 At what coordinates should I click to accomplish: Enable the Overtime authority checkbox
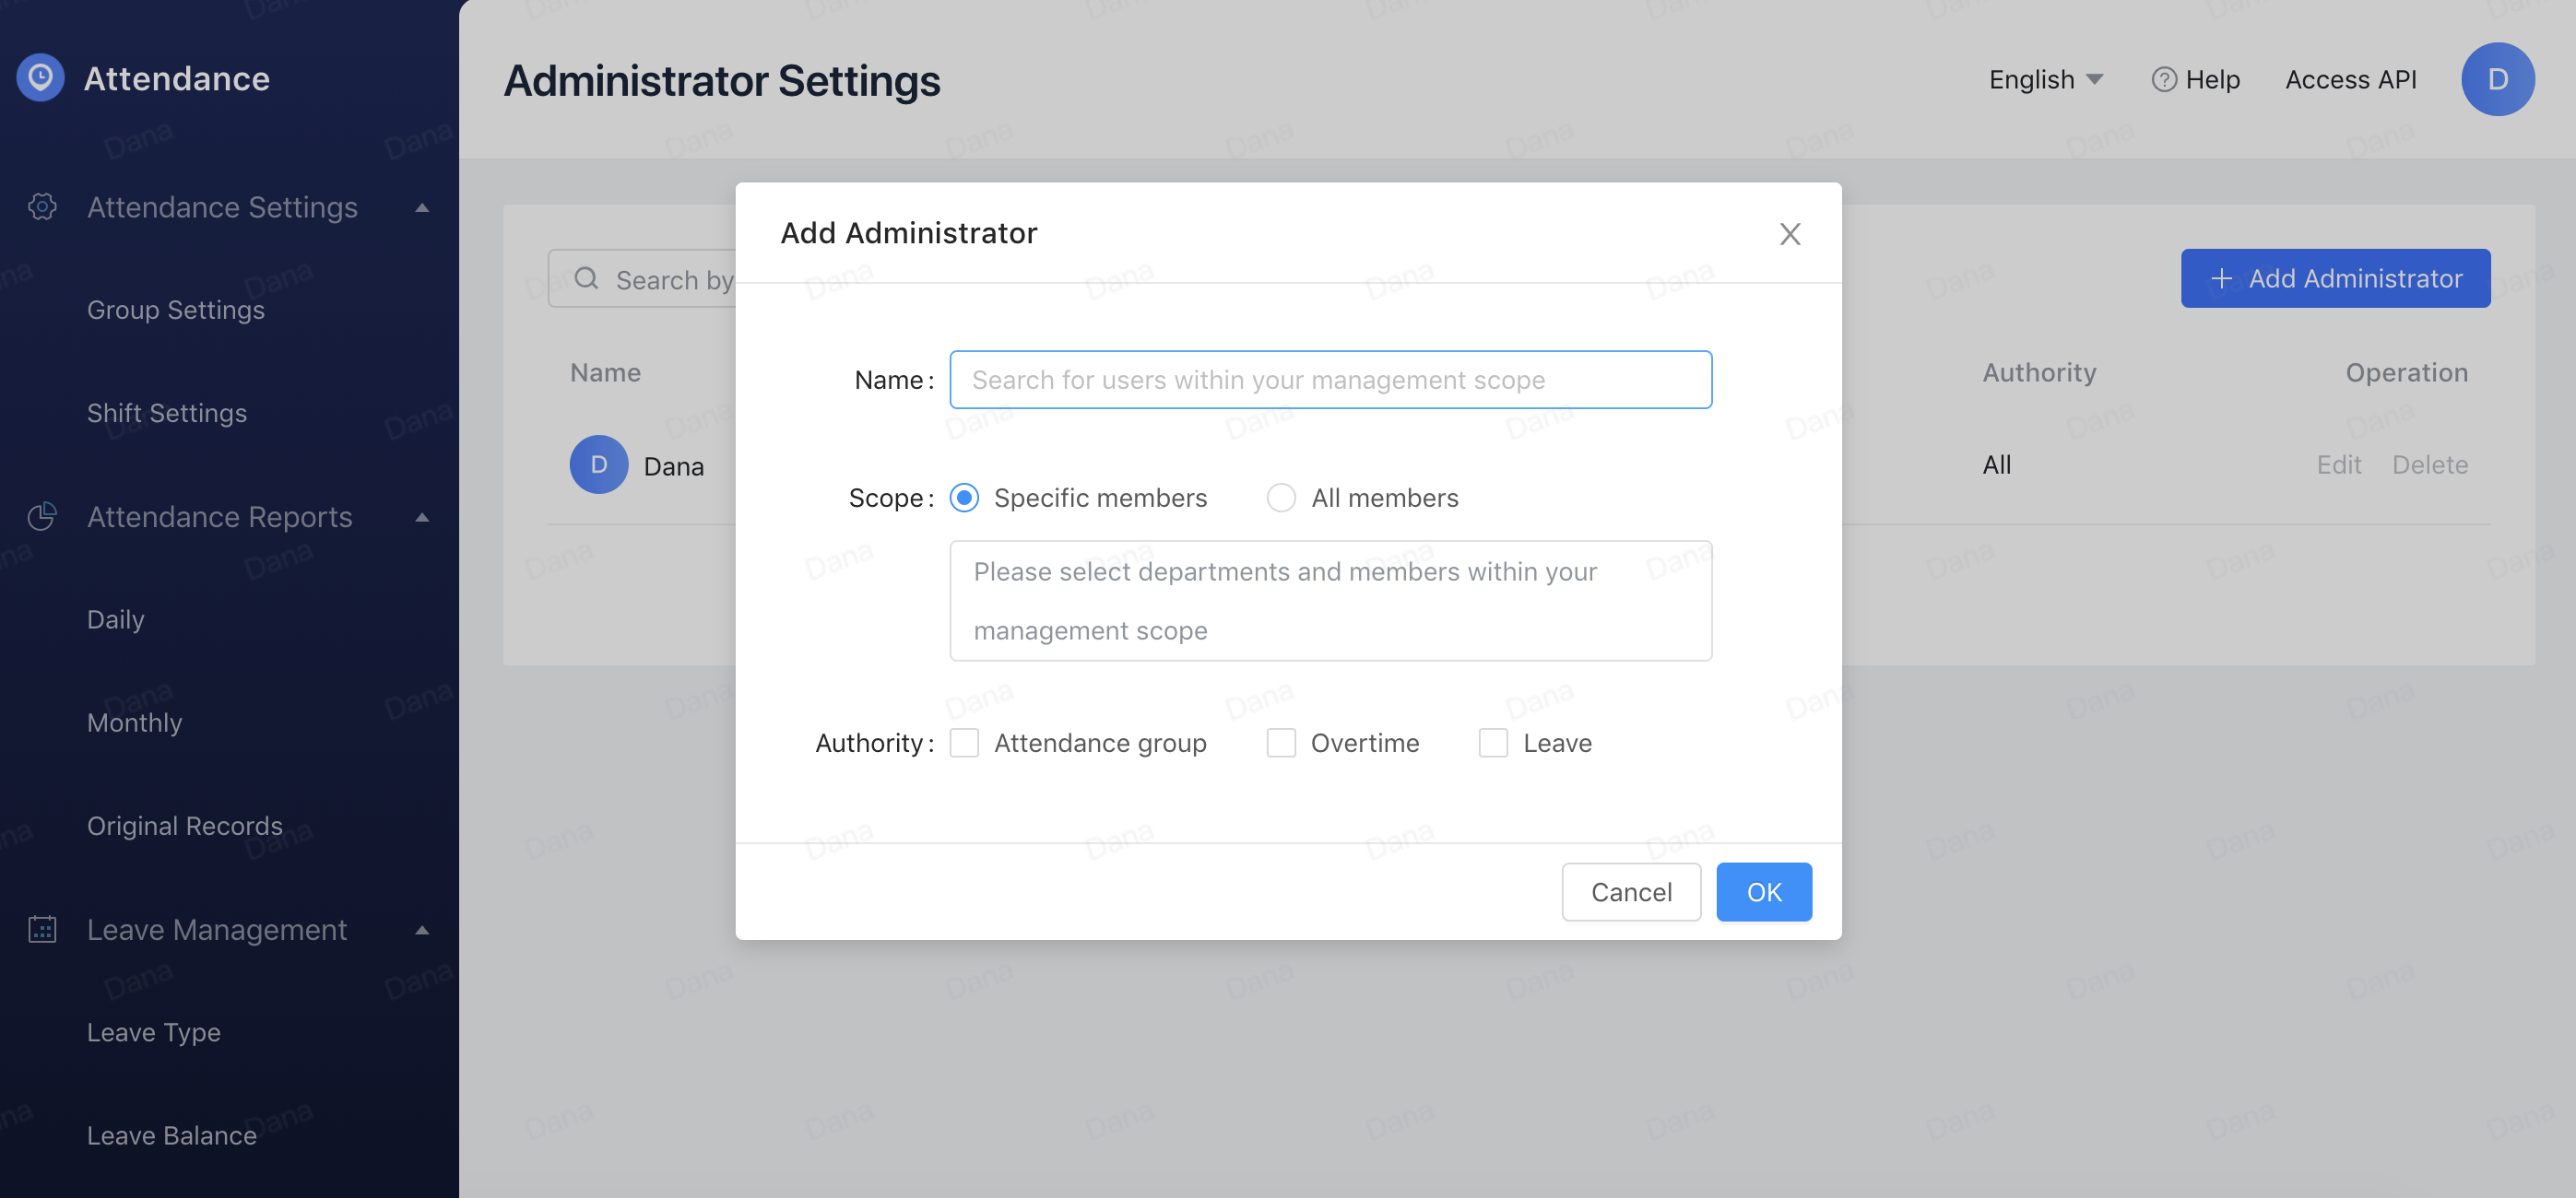click(x=1281, y=743)
